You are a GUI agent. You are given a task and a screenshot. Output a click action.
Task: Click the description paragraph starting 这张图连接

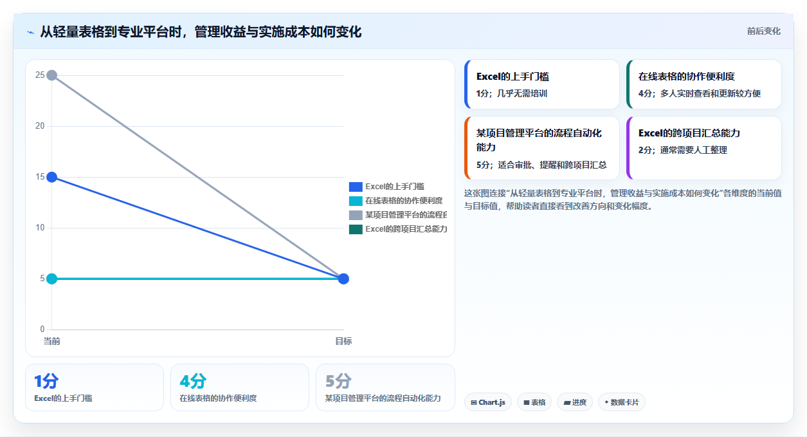(x=622, y=200)
